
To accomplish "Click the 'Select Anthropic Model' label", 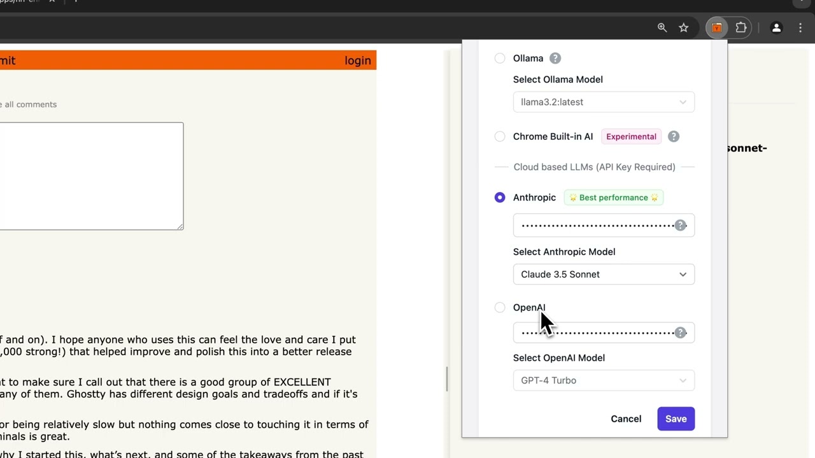I will point(564,252).
